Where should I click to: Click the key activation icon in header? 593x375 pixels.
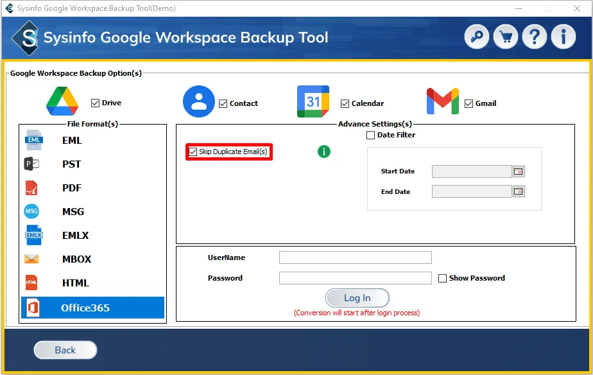coord(476,37)
